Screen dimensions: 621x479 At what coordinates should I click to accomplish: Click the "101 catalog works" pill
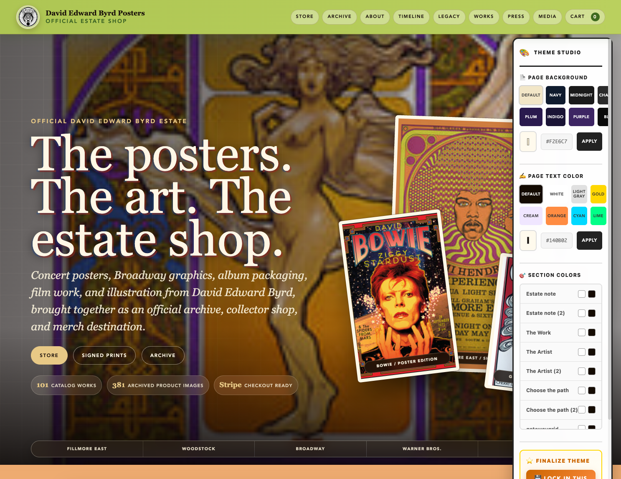coord(66,385)
